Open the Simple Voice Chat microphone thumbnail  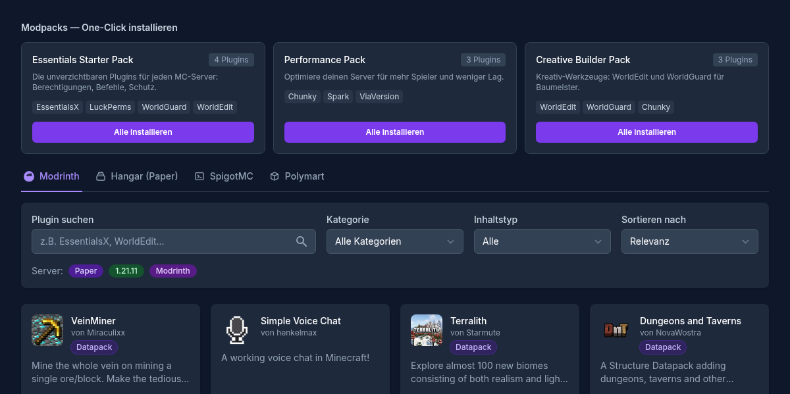tap(237, 330)
